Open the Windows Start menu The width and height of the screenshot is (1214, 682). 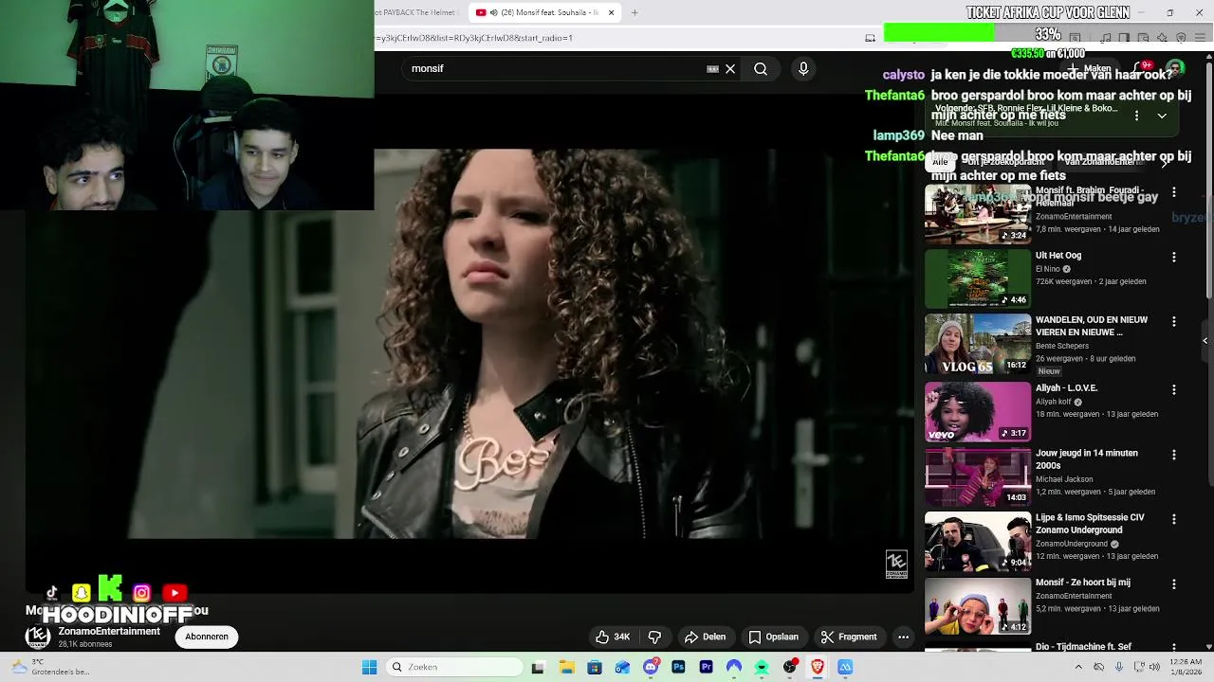(369, 667)
